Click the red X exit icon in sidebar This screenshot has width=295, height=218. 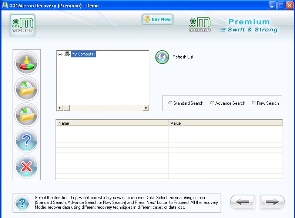27,167
